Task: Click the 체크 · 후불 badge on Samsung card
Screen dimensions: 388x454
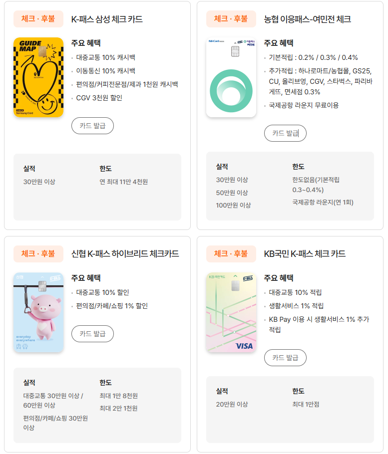Action: [x=38, y=19]
